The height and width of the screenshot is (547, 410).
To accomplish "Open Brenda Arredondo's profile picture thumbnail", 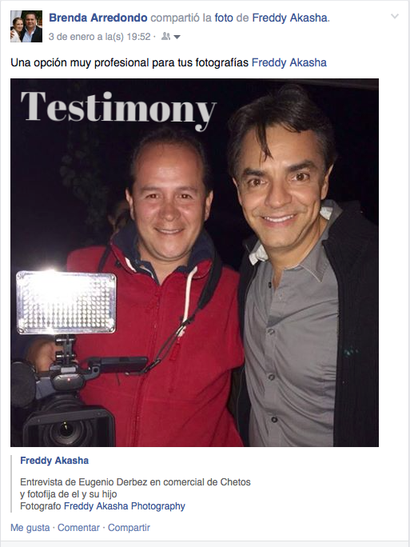I will coord(26,26).
